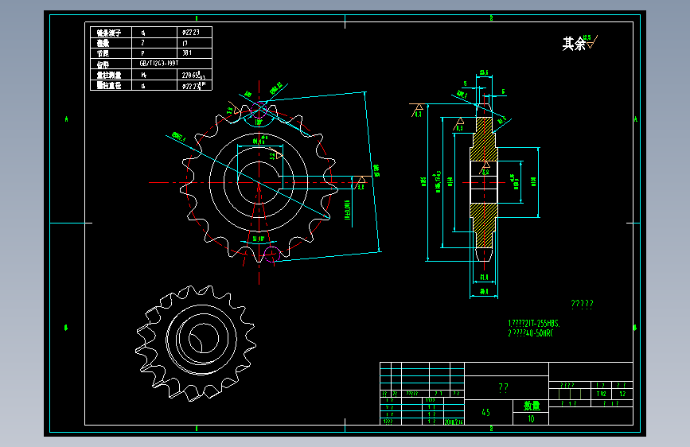Click the technical note line ending "255HBS"
This screenshot has height=447, width=690.
coord(534,324)
